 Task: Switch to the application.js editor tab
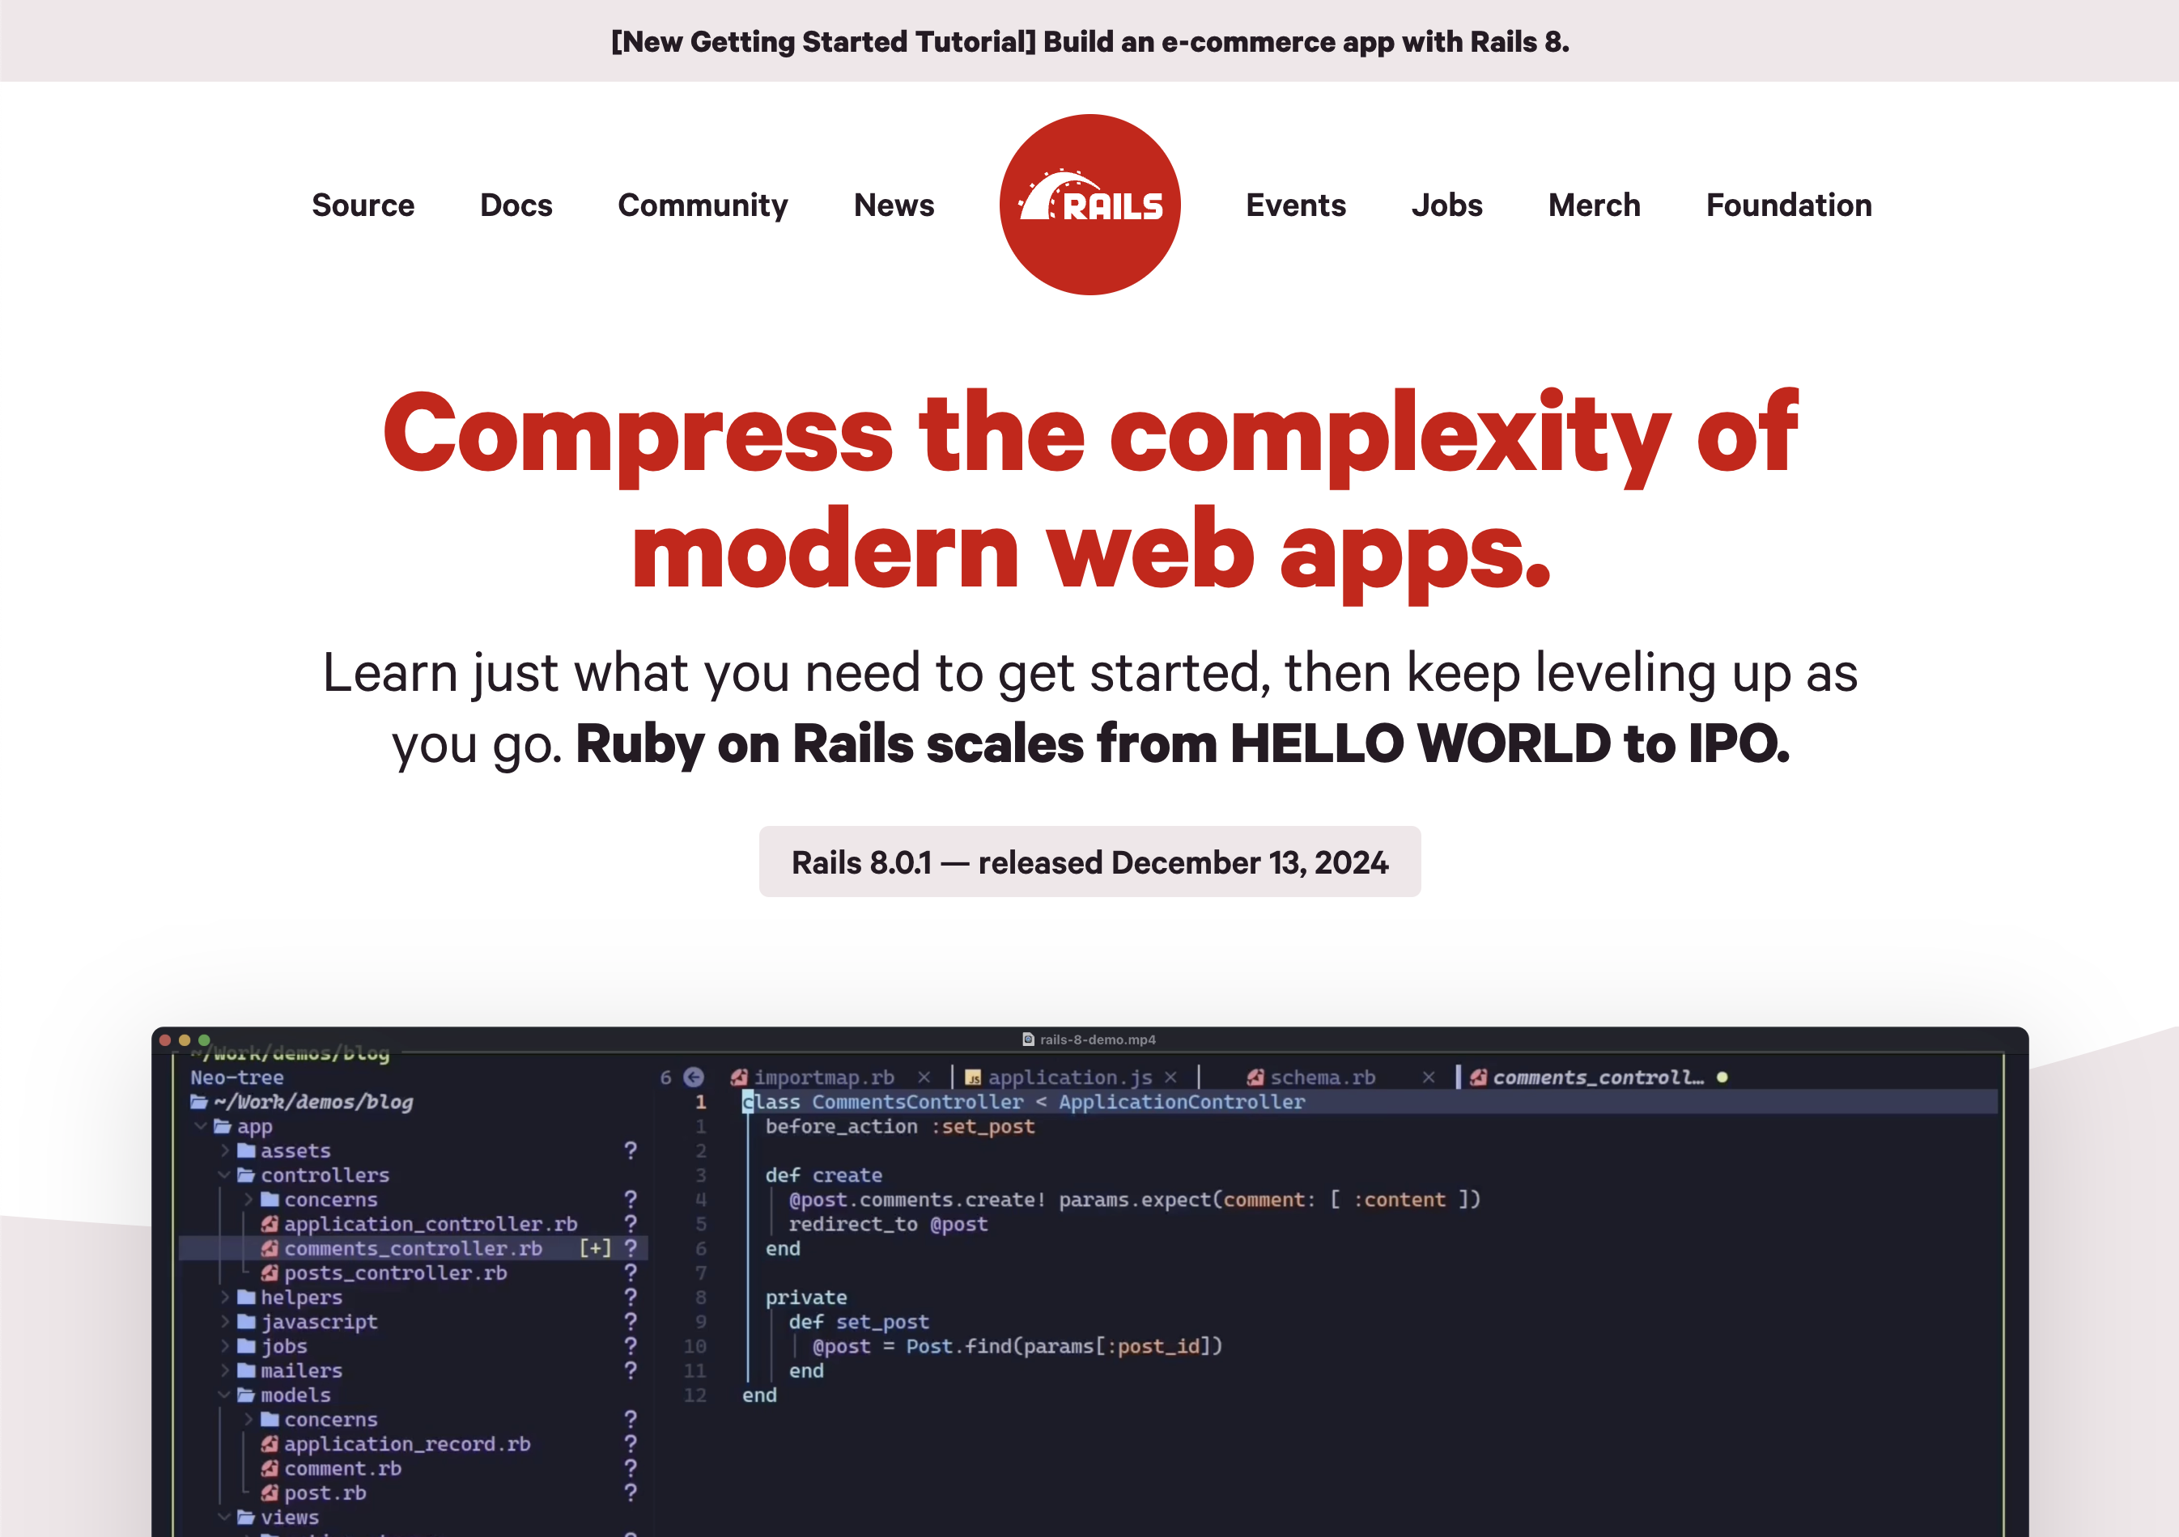coord(1069,1078)
